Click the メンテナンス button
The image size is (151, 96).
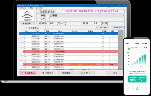coord(86,73)
